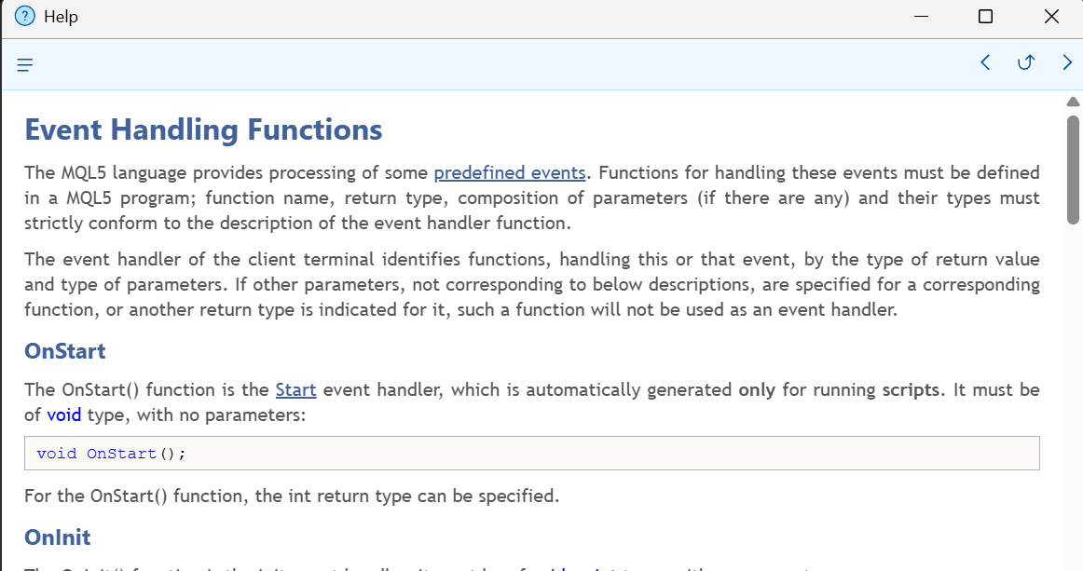Open the table of contents menu icon
This screenshot has width=1083, height=571.
(x=25, y=64)
